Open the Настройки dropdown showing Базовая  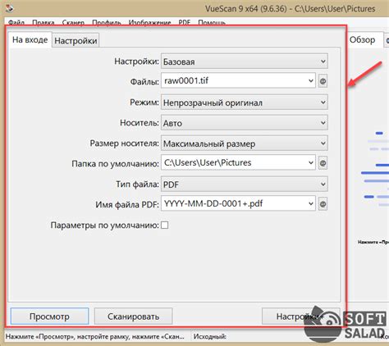245,61
